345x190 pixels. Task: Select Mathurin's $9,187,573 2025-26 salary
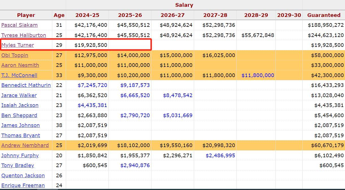135,85
